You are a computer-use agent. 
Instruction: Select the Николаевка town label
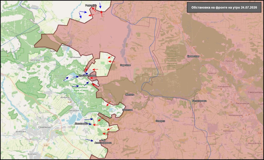click(x=81, y=123)
